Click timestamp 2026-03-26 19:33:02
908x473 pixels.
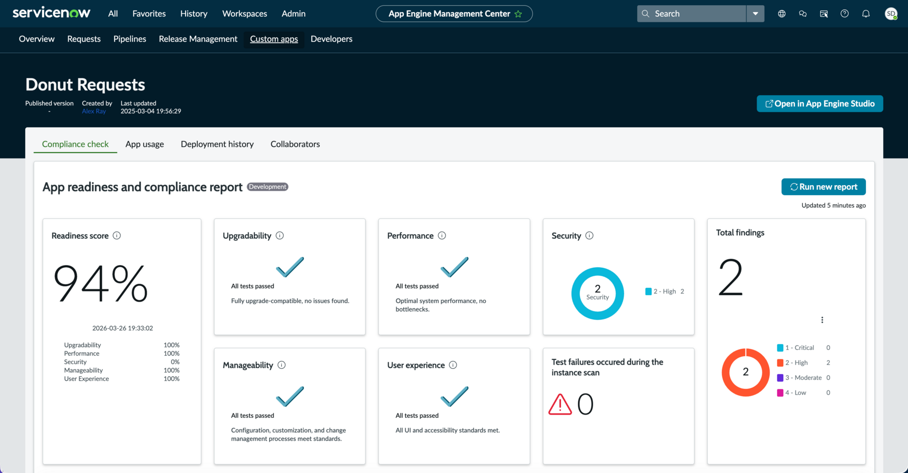(123, 328)
